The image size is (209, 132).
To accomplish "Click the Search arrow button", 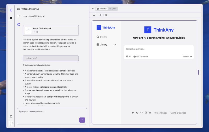I will pyautogui.click(x=187, y=57).
